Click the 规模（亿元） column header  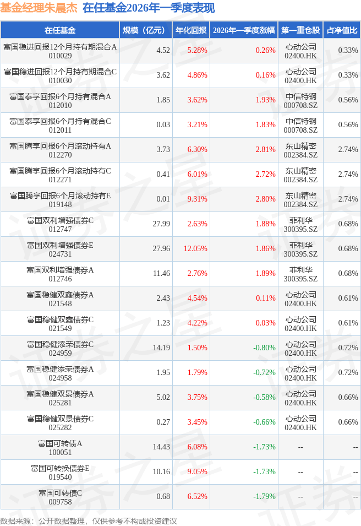pyautogui.click(x=146, y=30)
